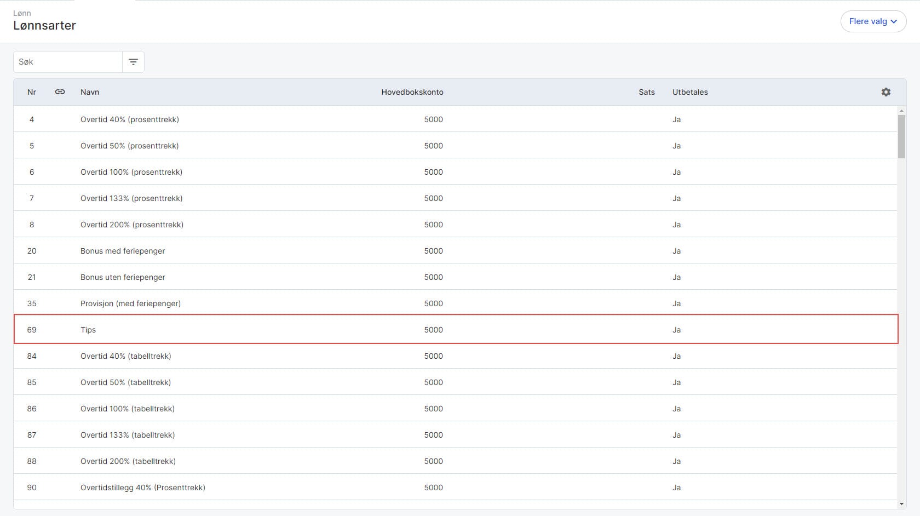Click the scrollbar down arrow
Image resolution: width=920 pixels, height=516 pixels.
[x=901, y=504]
